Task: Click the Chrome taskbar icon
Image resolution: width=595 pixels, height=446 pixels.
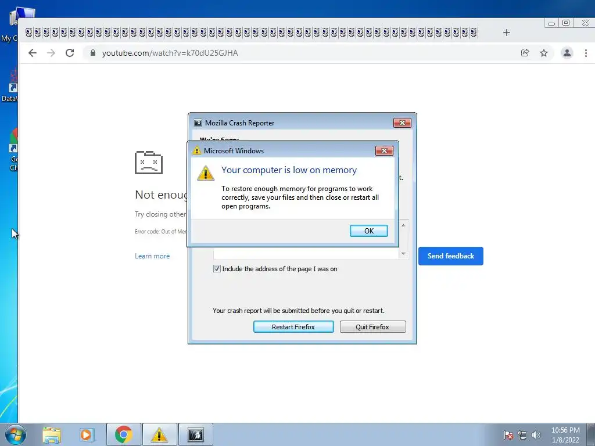Action: pyautogui.click(x=124, y=434)
